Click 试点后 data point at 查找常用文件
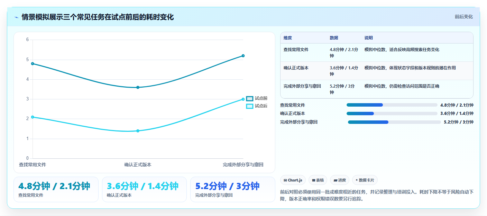 [33, 117]
